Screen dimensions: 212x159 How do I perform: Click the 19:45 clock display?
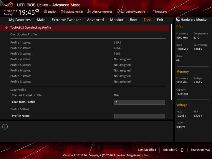pyautogui.click(x=26, y=12)
